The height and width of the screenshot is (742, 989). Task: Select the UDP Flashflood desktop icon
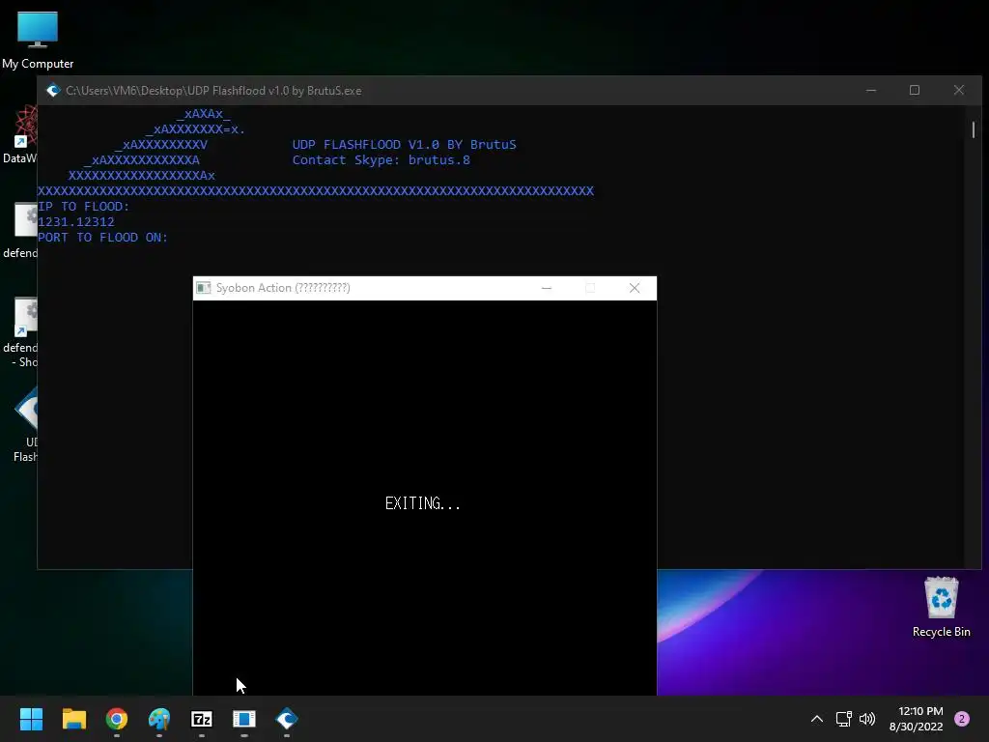[24, 425]
